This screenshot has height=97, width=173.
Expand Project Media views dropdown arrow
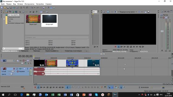point(44,12)
